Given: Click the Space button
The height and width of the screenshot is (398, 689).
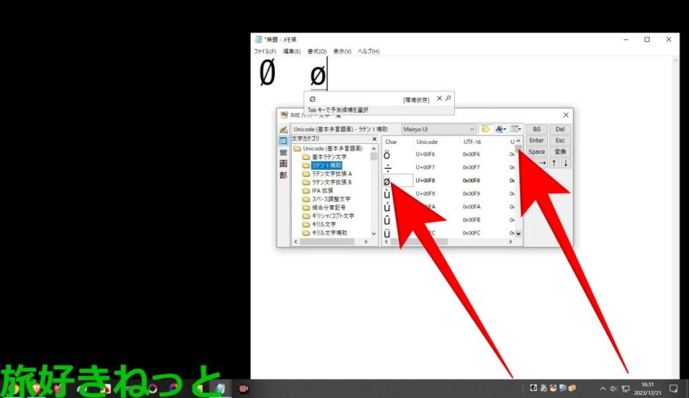Looking at the screenshot, I should pyautogui.click(x=536, y=151).
